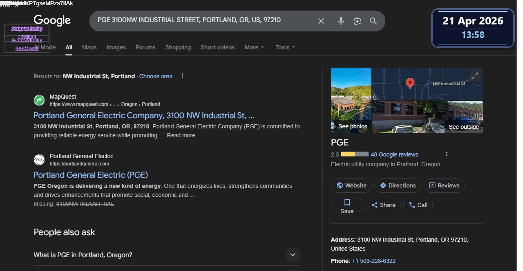Click "Electric utility company in Portland, Oregon" text
The width and height of the screenshot is (523, 271).
pyautogui.click(x=386, y=165)
